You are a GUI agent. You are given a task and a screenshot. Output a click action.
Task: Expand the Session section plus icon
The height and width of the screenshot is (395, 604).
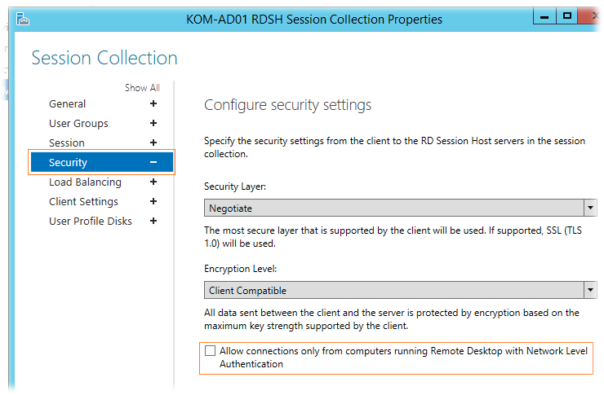153,143
